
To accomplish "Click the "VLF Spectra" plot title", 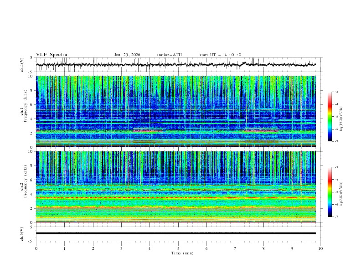I will click(52, 55).
